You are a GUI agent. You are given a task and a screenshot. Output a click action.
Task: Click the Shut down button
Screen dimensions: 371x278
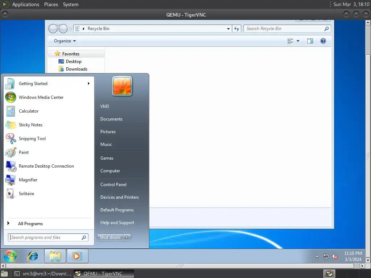coord(110,237)
